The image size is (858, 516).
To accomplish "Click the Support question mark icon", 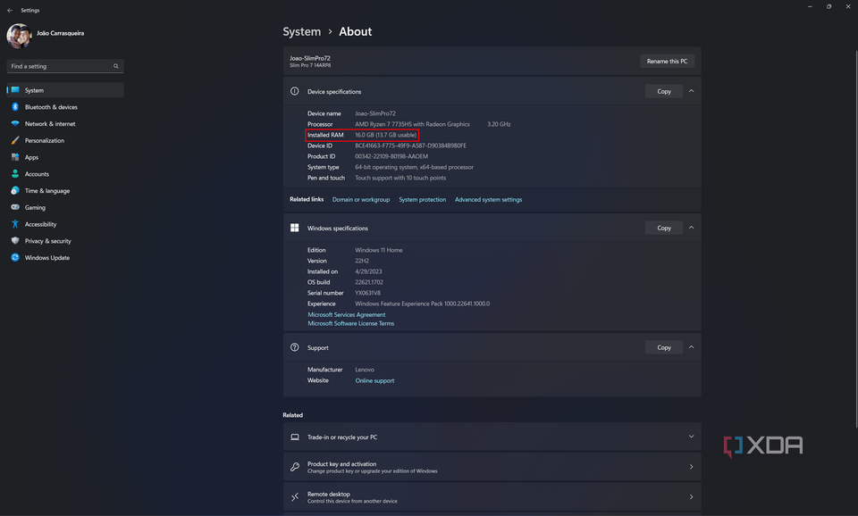I will click(294, 347).
